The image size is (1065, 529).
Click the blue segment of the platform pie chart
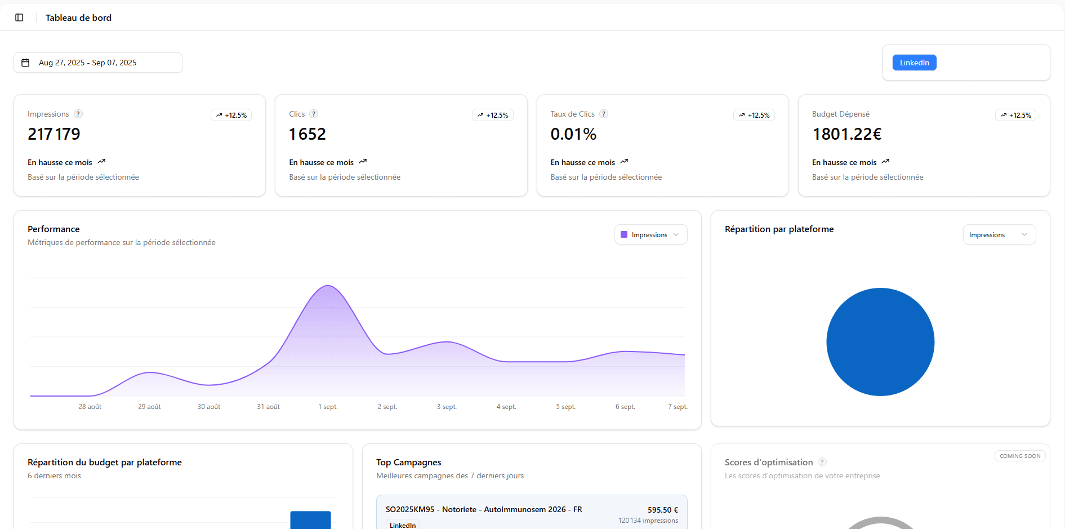point(880,342)
